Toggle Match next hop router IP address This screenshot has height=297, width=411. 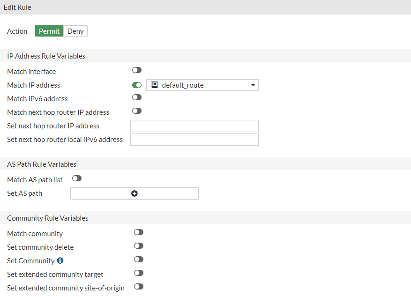pyautogui.click(x=137, y=111)
